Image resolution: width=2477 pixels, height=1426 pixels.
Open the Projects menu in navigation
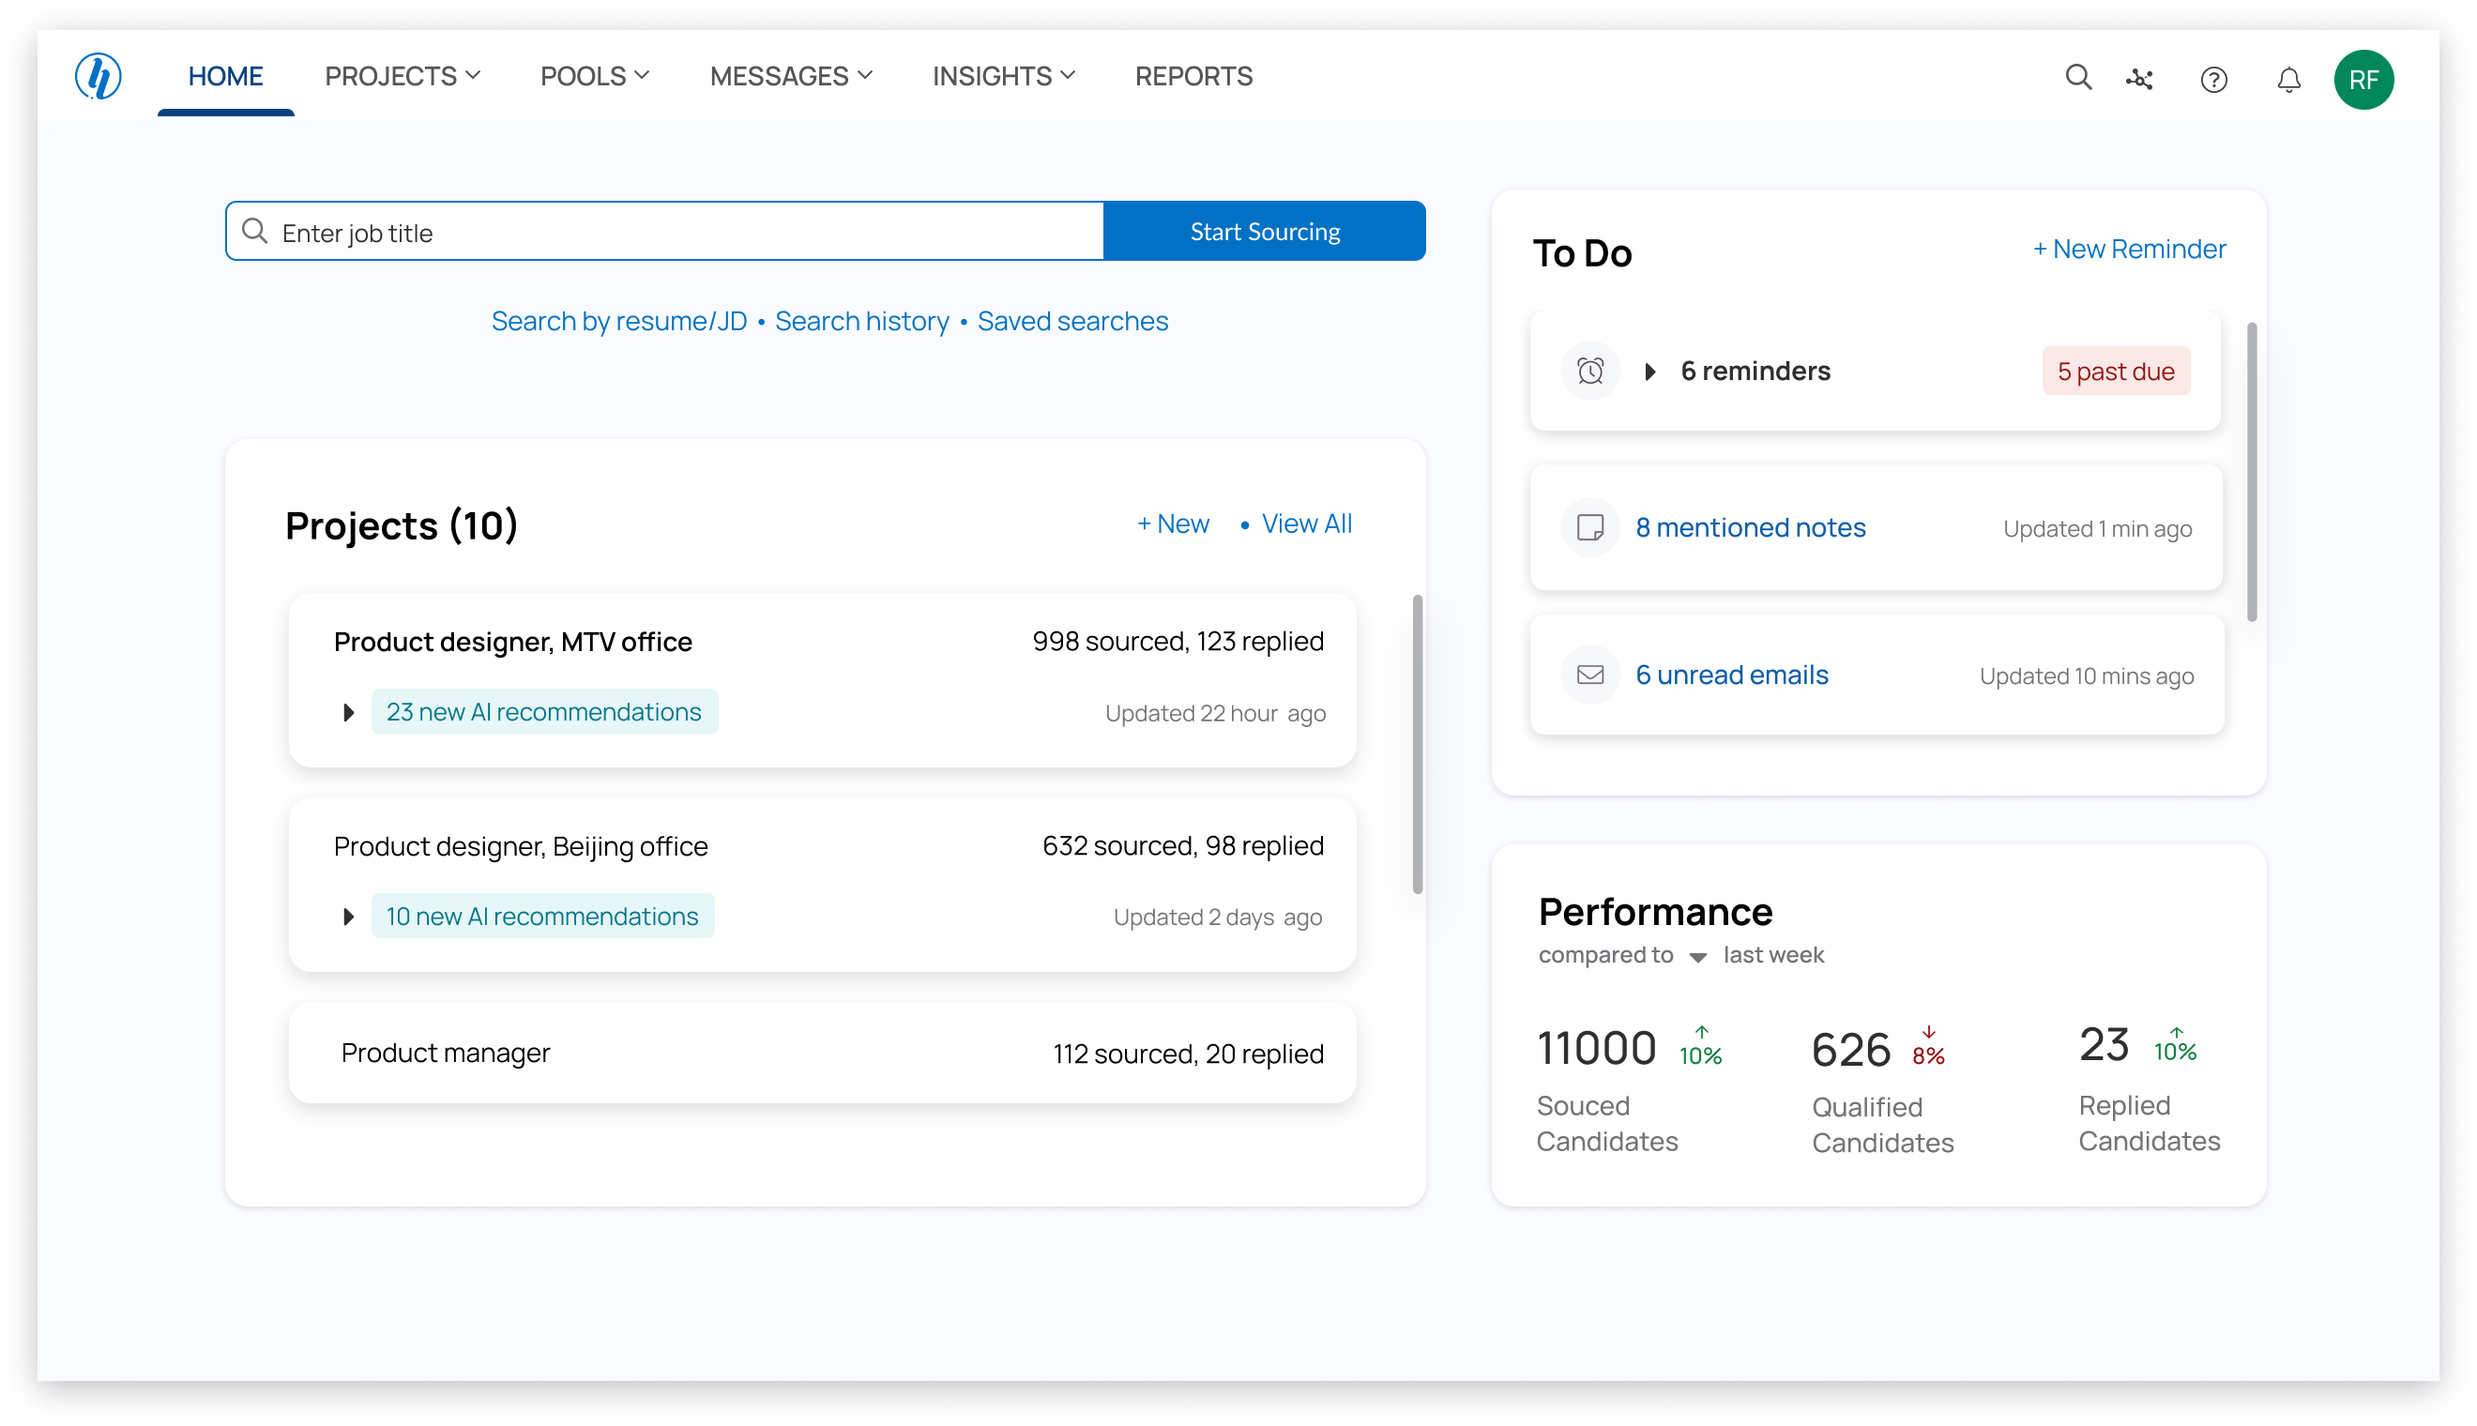tap(402, 76)
